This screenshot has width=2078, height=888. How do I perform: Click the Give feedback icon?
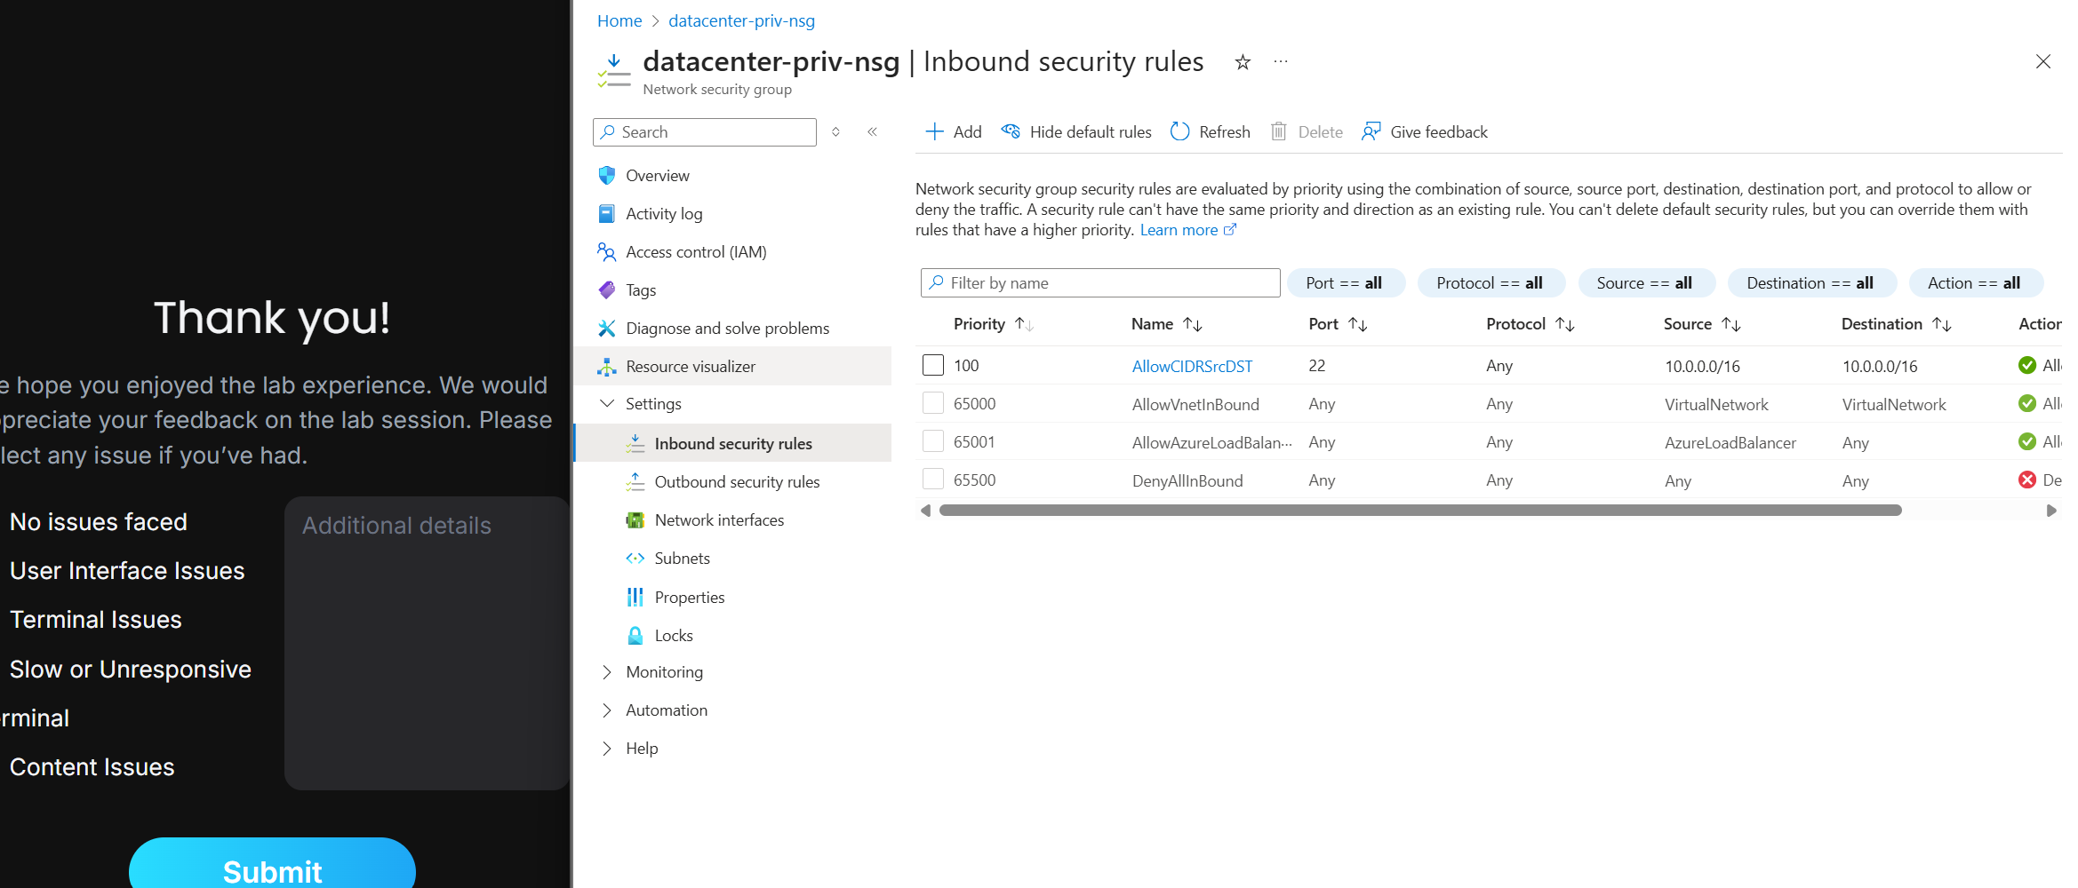point(1371,132)
